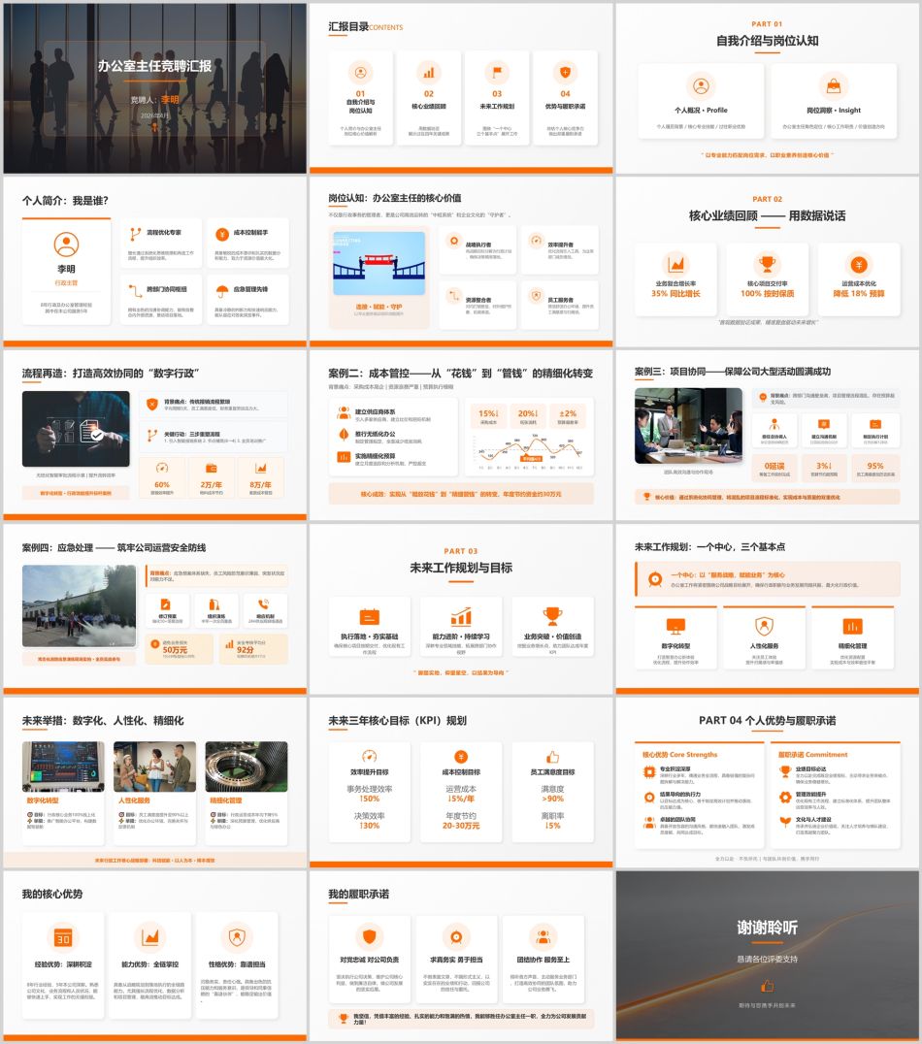Click the thumbs-up icon on 谢谢聆听 slide
The width and height of the screenshot is (922, 1044).
coord(767,985)
